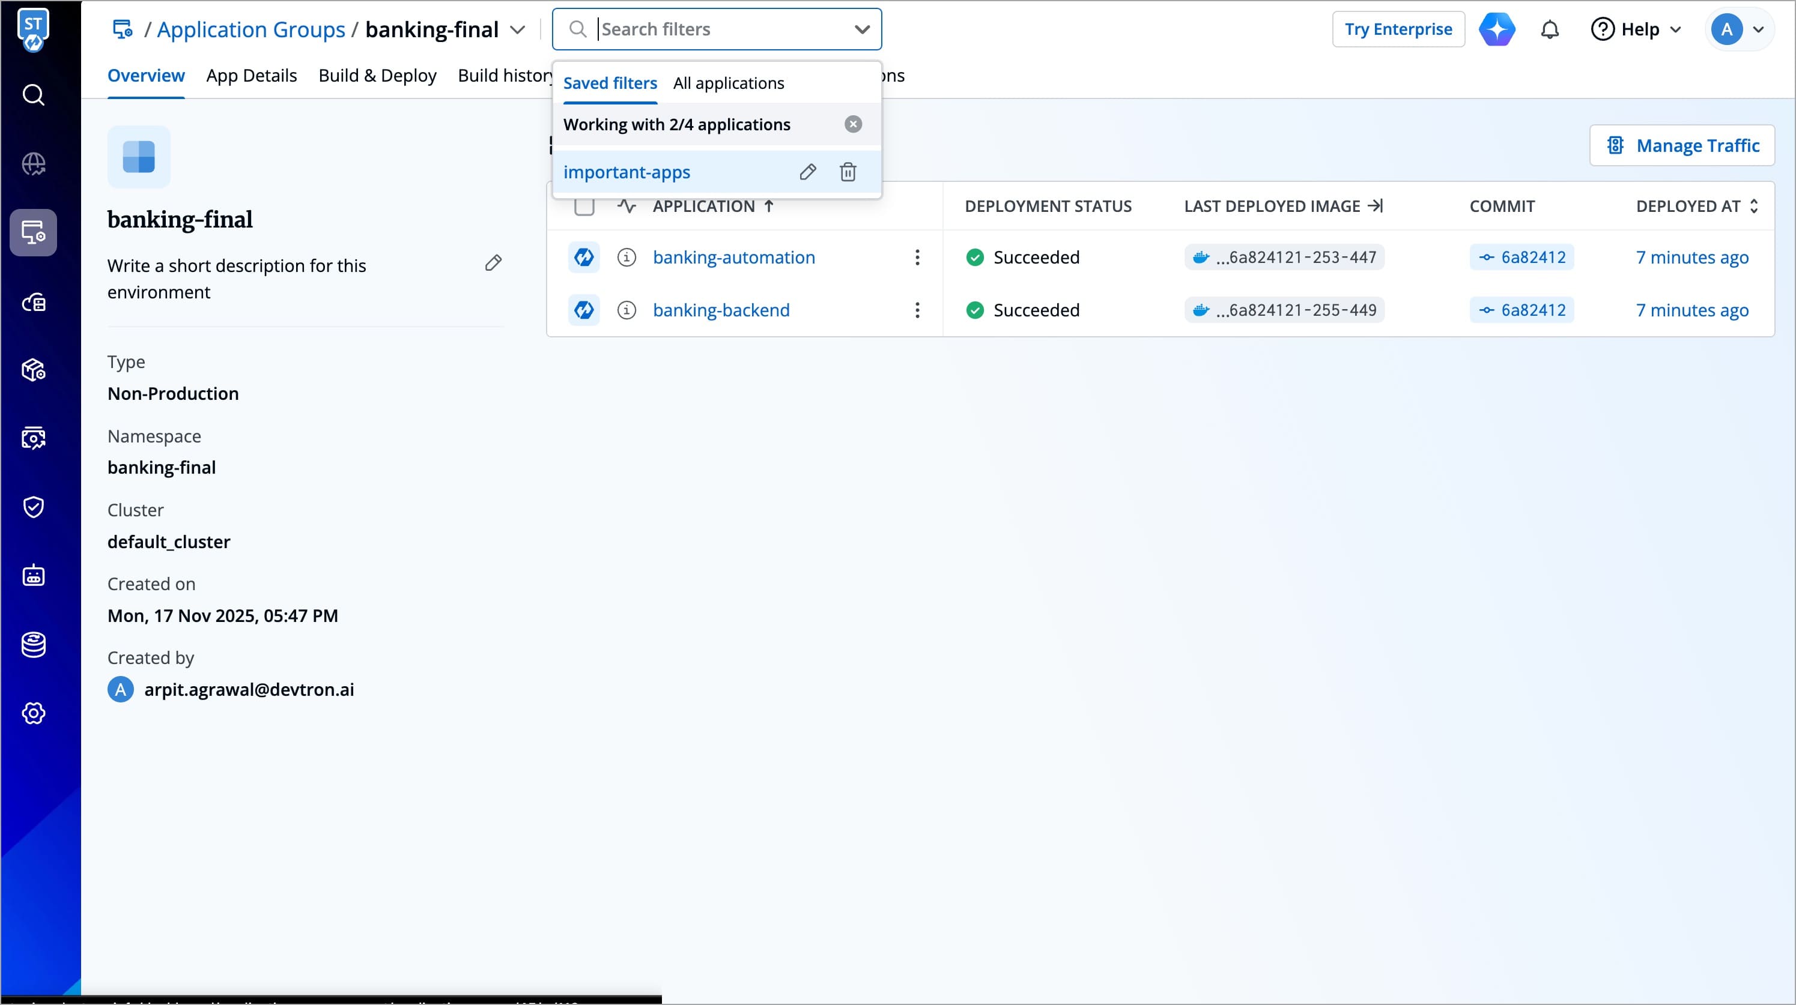Click the Manage Traffic button
Screen dimensions: 1796x1005
point(1682,145)
